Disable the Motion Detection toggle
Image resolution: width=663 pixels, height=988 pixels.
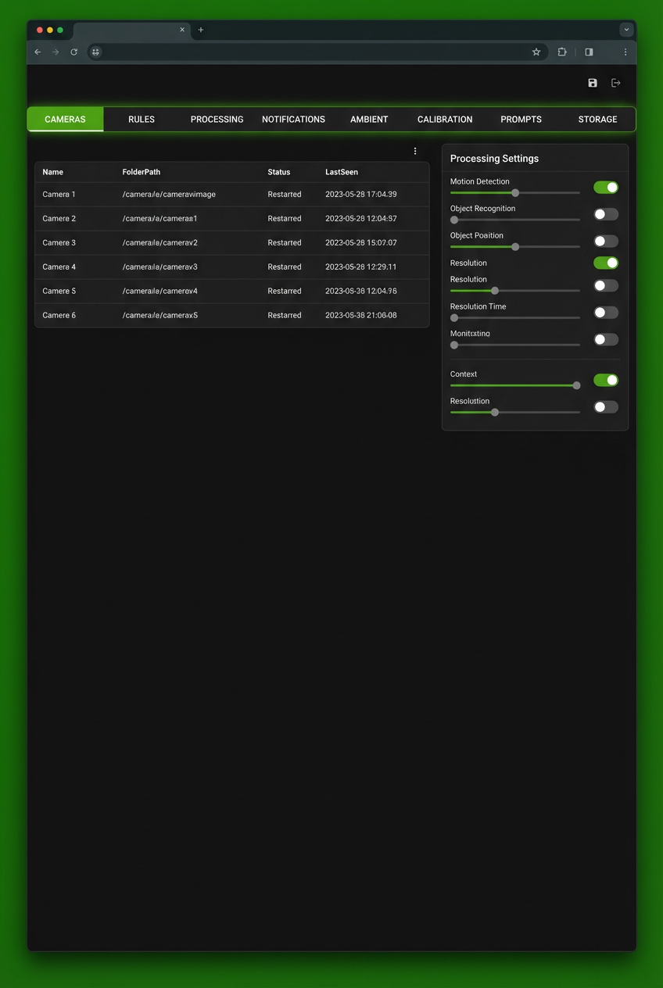point(606,188)
